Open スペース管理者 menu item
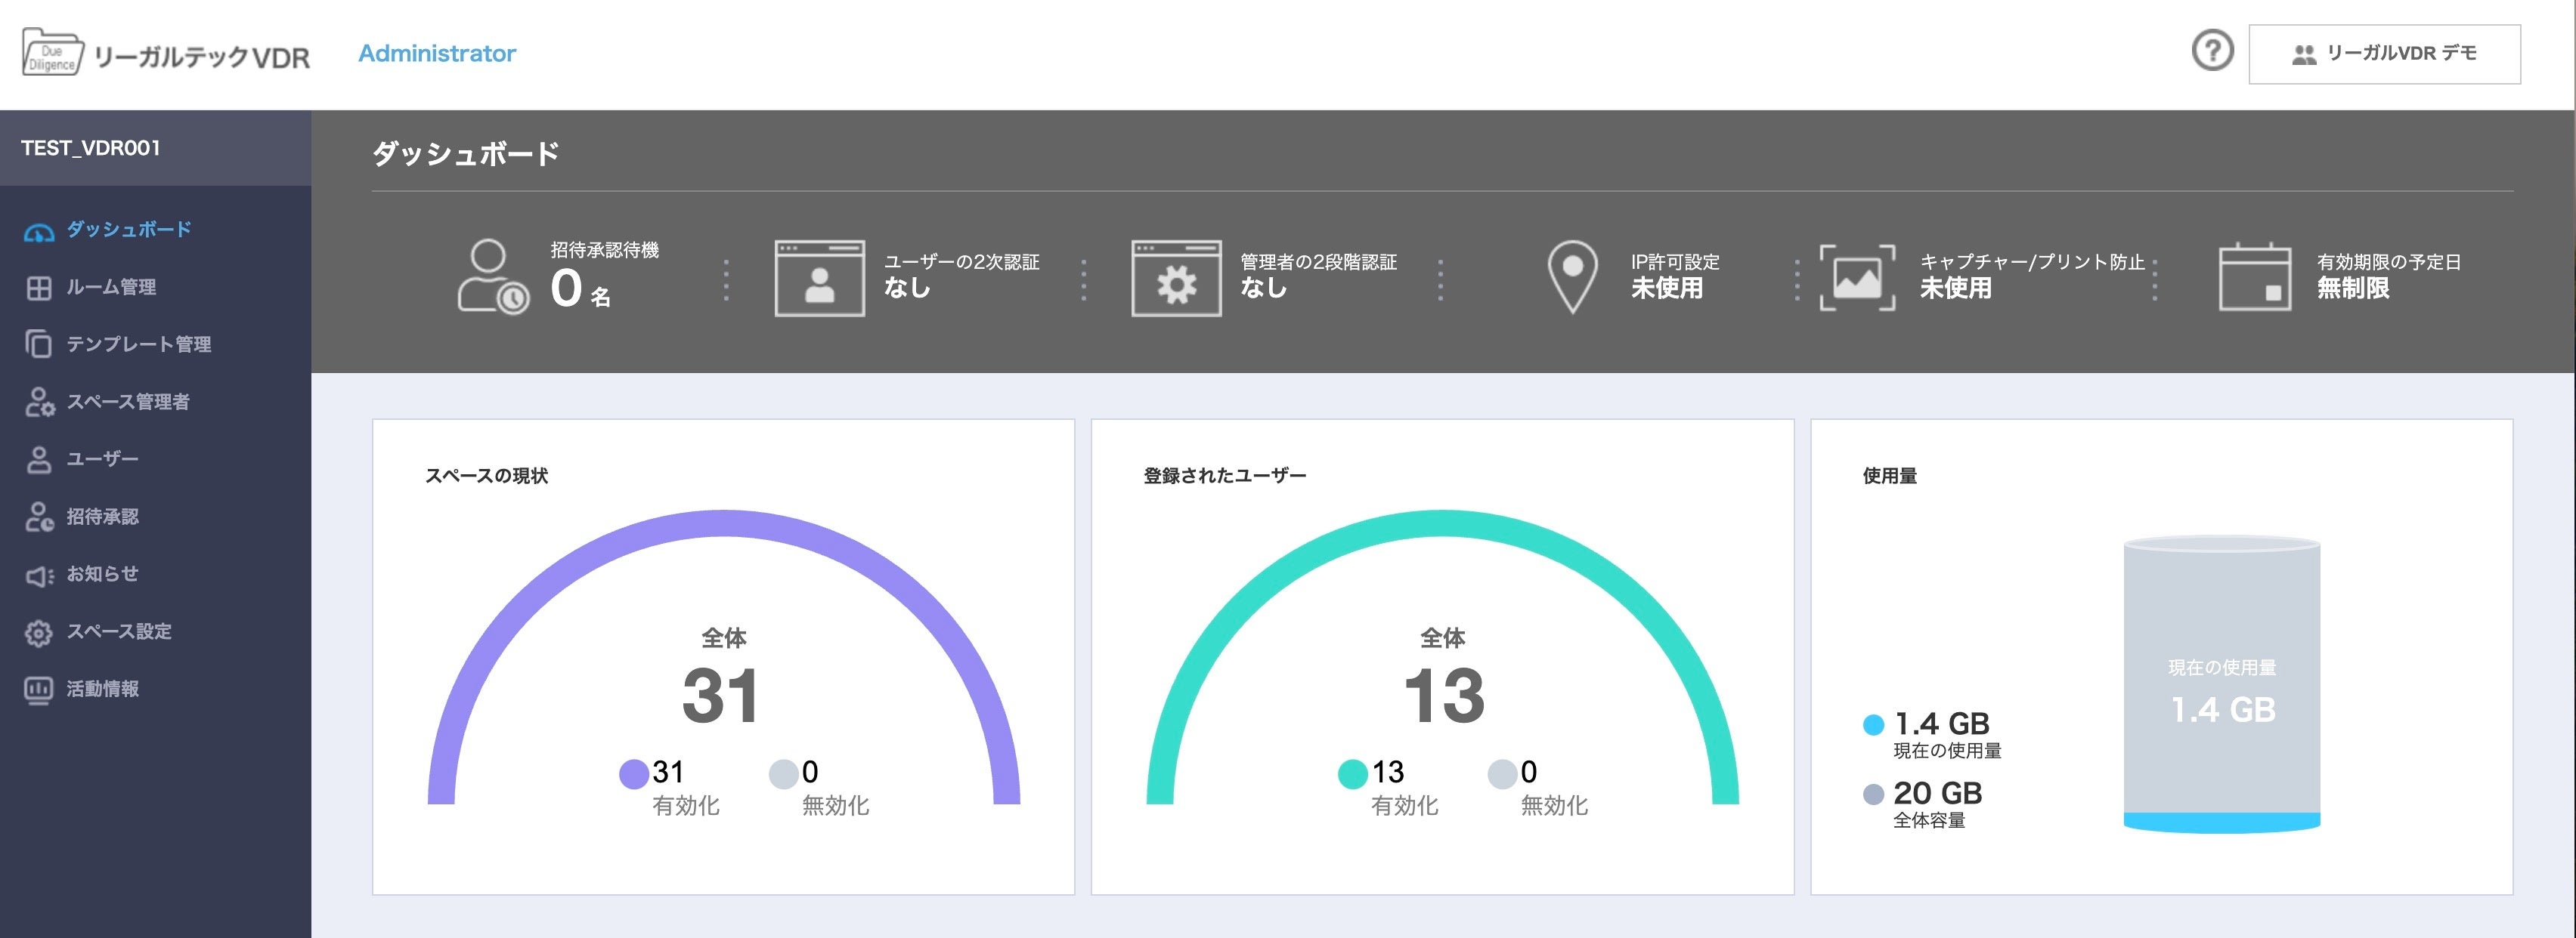2576x938 pixels. click(x=128, y=402)
